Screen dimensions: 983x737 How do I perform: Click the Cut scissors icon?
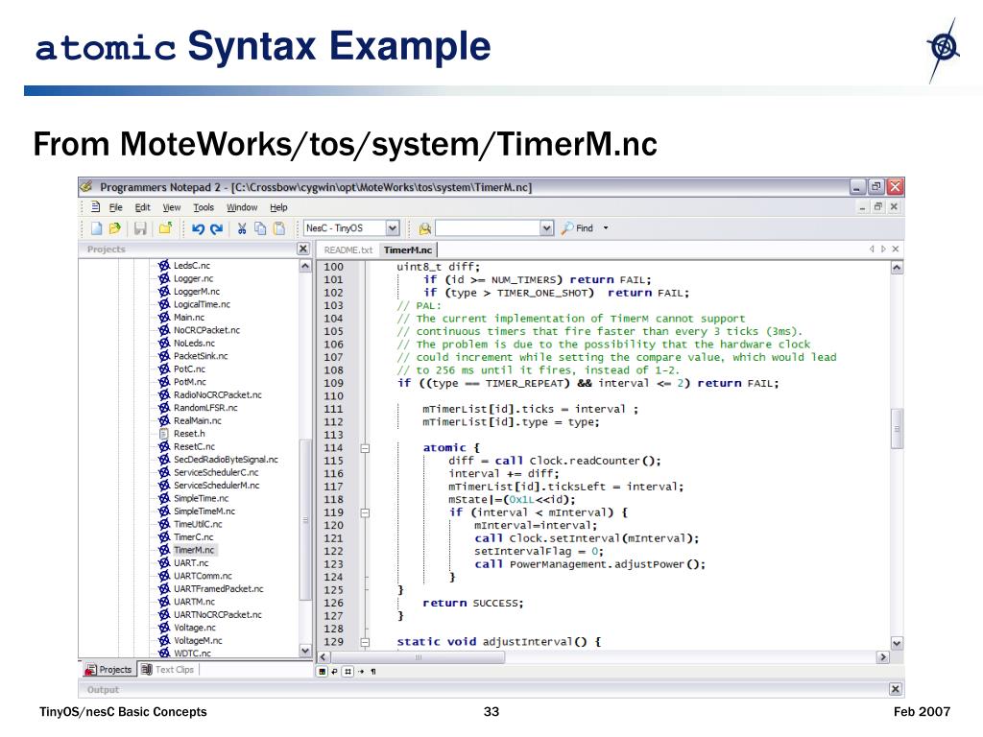[x=242, y=228]
